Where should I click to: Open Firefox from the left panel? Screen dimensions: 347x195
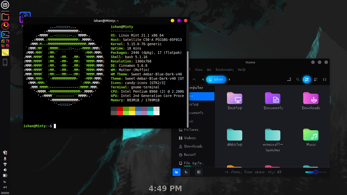point(5,26)
